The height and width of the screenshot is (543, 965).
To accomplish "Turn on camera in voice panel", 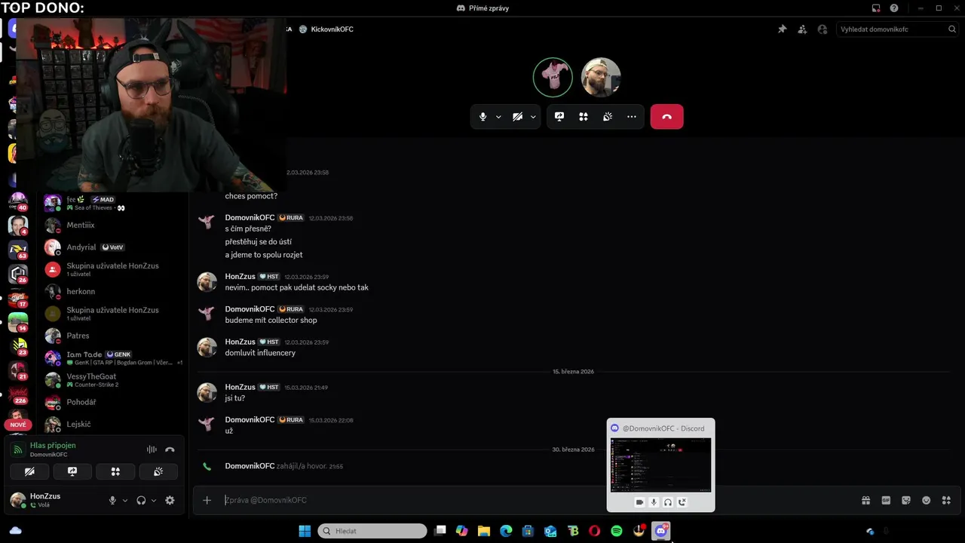I will point(29,471).
